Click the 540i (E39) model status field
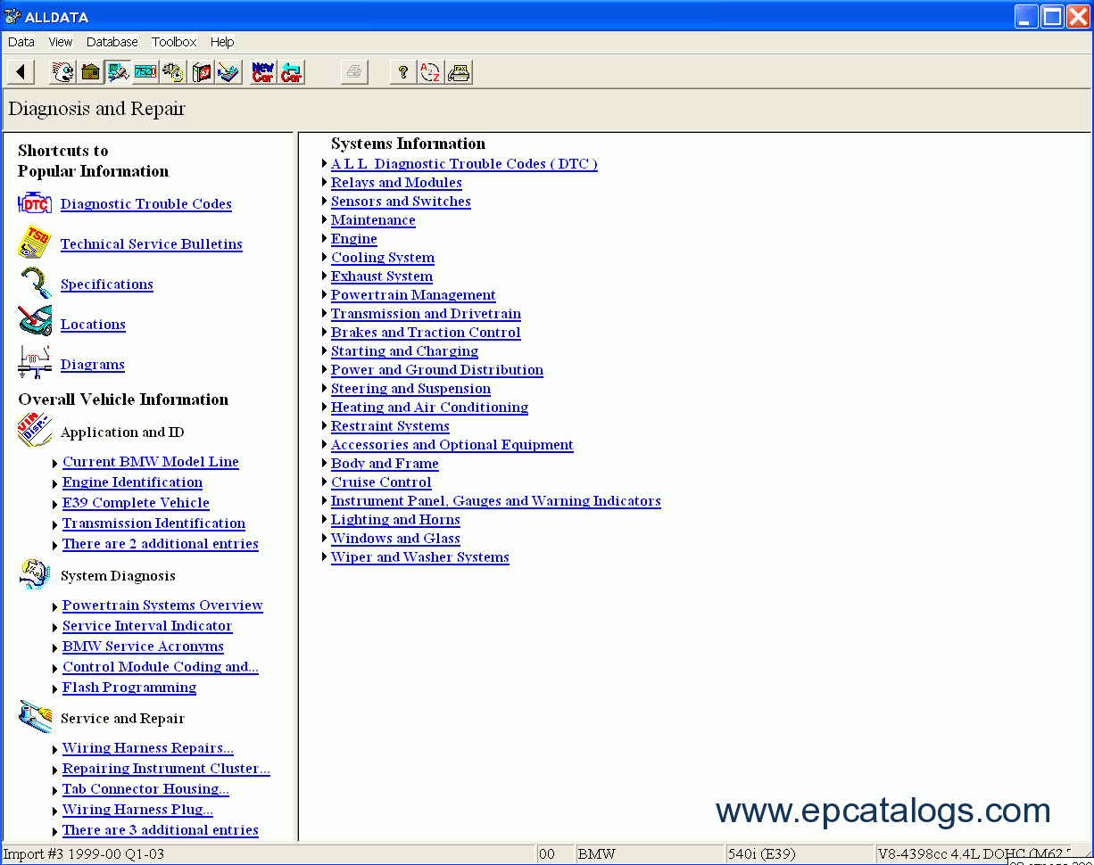 [x=798, y=854]
